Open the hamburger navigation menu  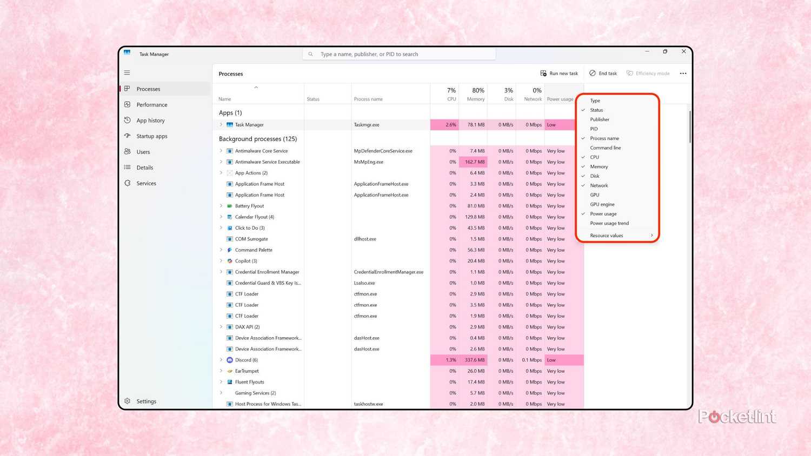pyautogui.click(x=127, y=72)
